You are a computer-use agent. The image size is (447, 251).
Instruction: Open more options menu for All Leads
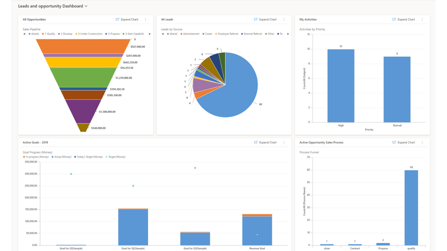pyautogui.click(x=284, y=20)
